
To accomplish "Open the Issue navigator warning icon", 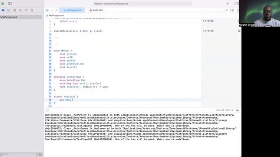I will 26,10.
